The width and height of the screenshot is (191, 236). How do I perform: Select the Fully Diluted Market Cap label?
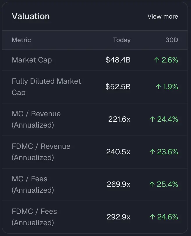click(46, 87)
